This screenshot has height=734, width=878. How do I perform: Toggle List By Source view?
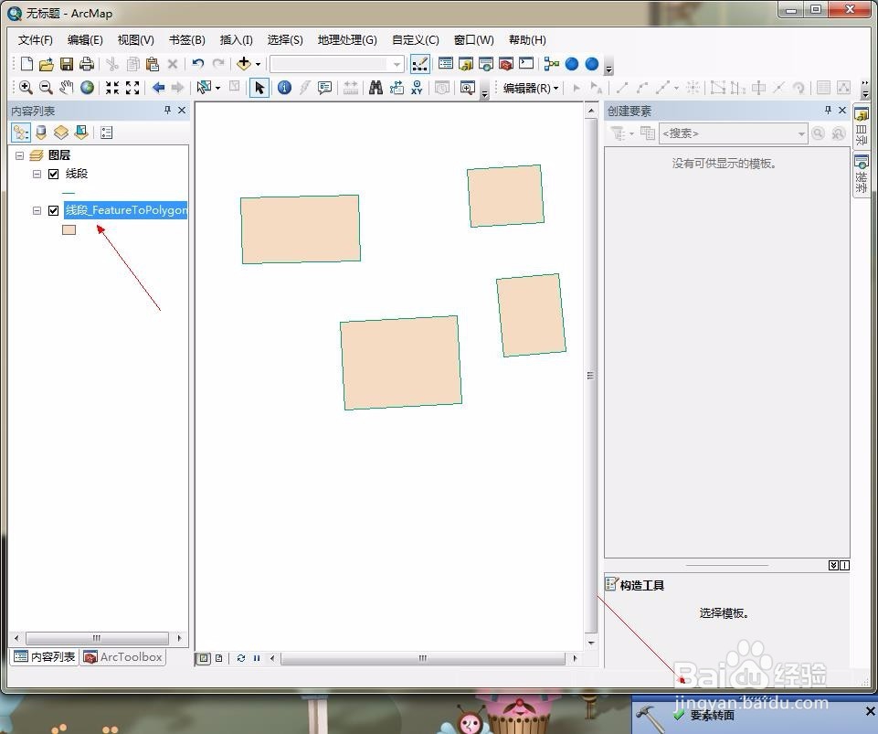tap(41, 133)
